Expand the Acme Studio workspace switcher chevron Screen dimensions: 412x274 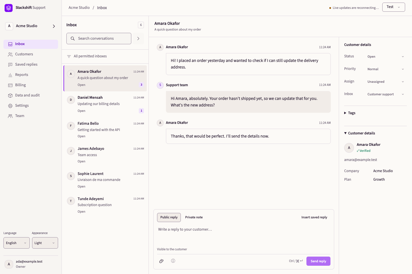coord(54,26)
